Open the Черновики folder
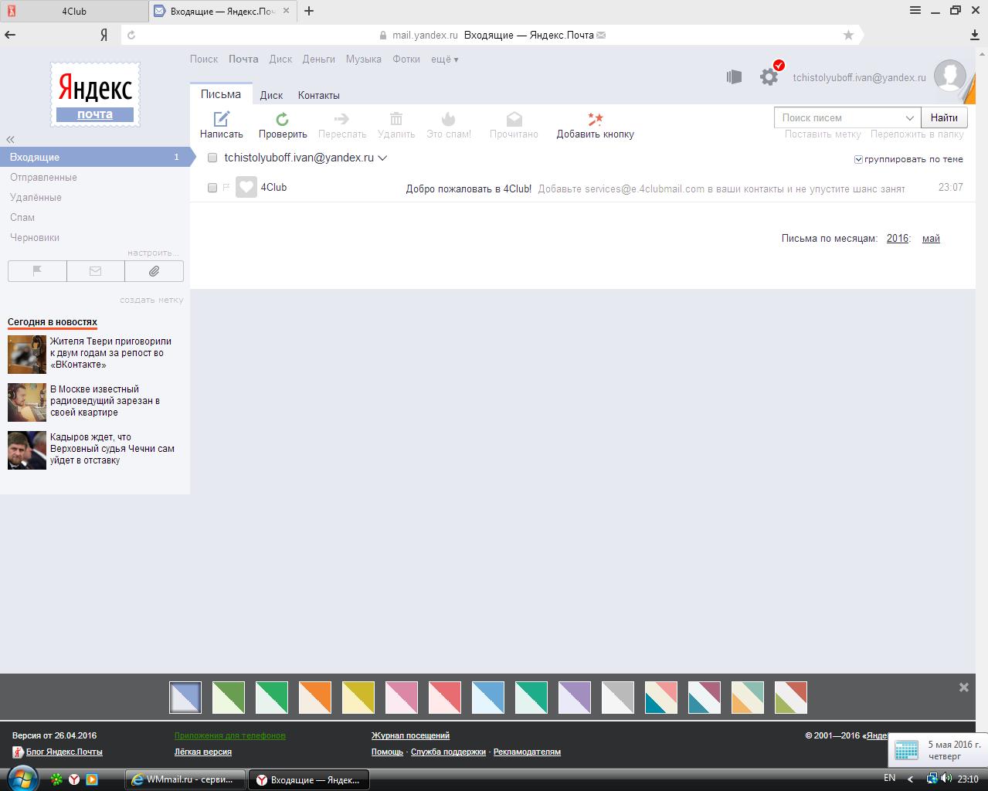988x791 pixels. (x=35, y=237)
